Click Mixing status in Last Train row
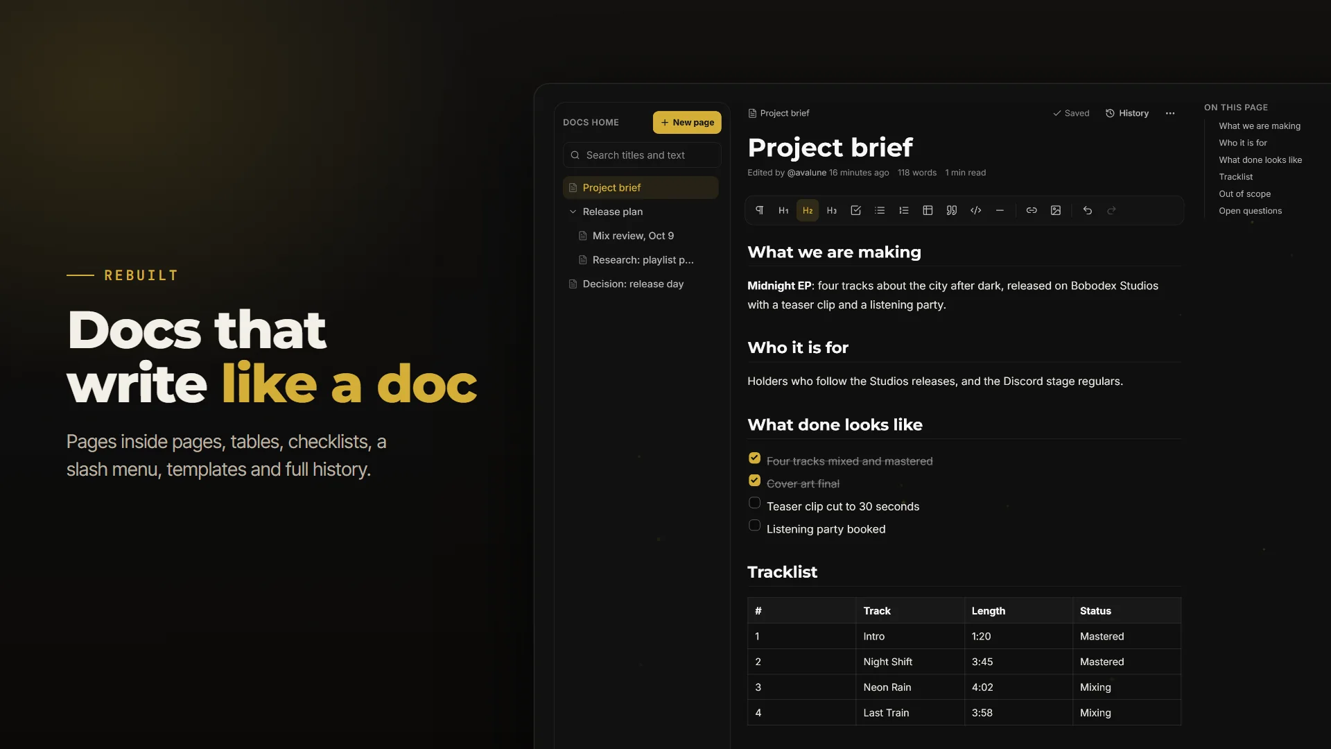Viewport: 1331px width, 749px height. pos(1126,713)
